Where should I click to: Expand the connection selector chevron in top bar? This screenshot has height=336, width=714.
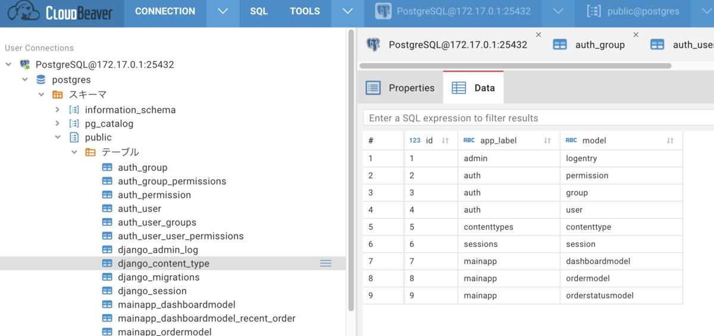pyautogui.click(x=558, y=11)
